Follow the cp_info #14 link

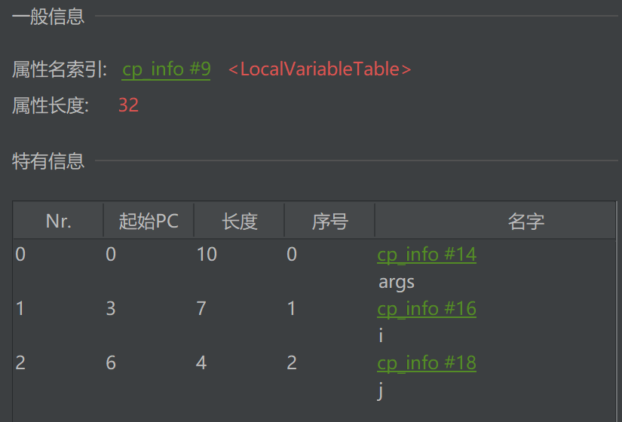click(427, 255)
